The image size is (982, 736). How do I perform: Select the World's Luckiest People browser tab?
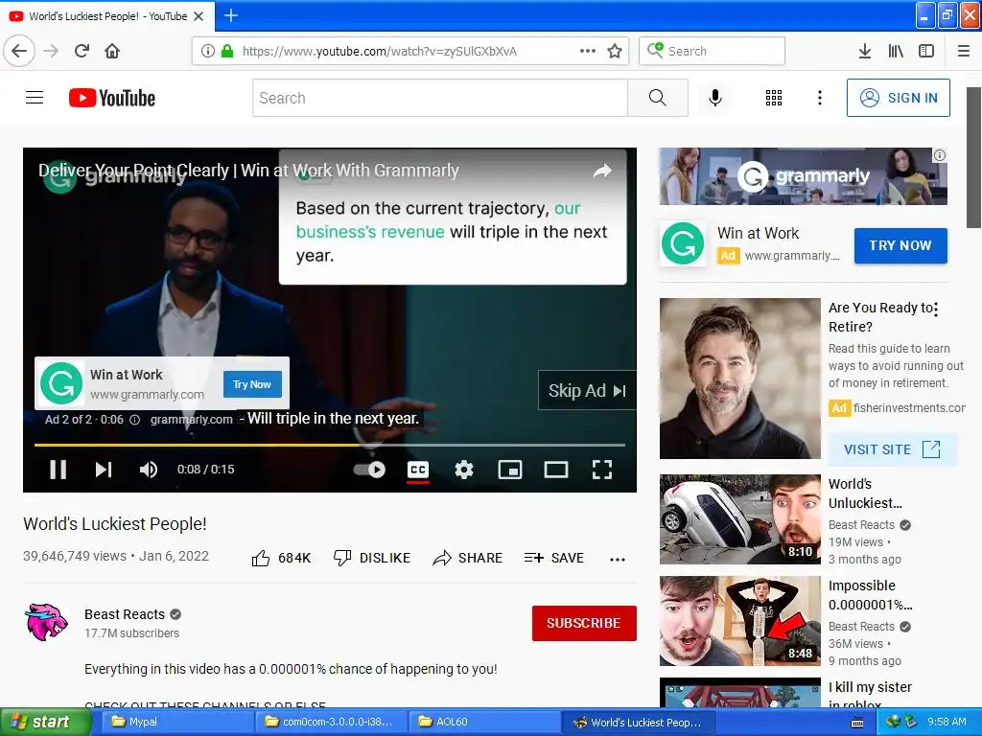(106, 16)
